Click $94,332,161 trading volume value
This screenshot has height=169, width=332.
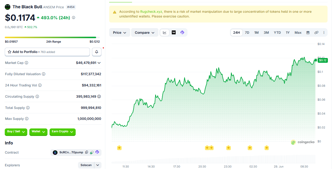[x=91, y=85]
